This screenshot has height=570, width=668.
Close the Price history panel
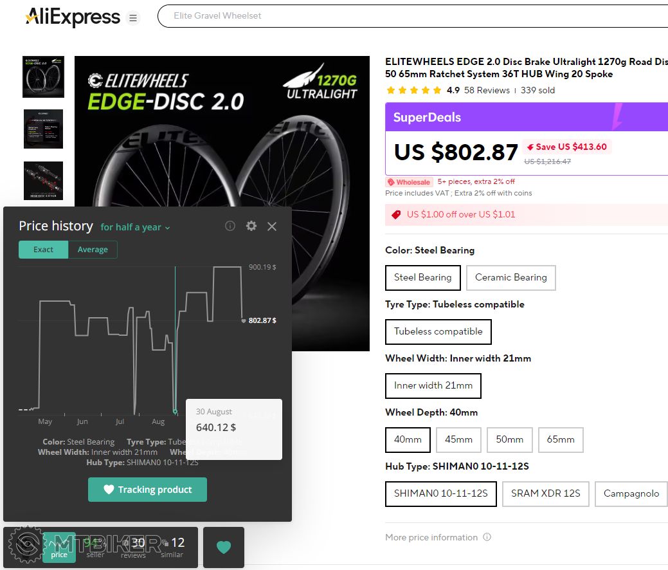click(272, 226)
